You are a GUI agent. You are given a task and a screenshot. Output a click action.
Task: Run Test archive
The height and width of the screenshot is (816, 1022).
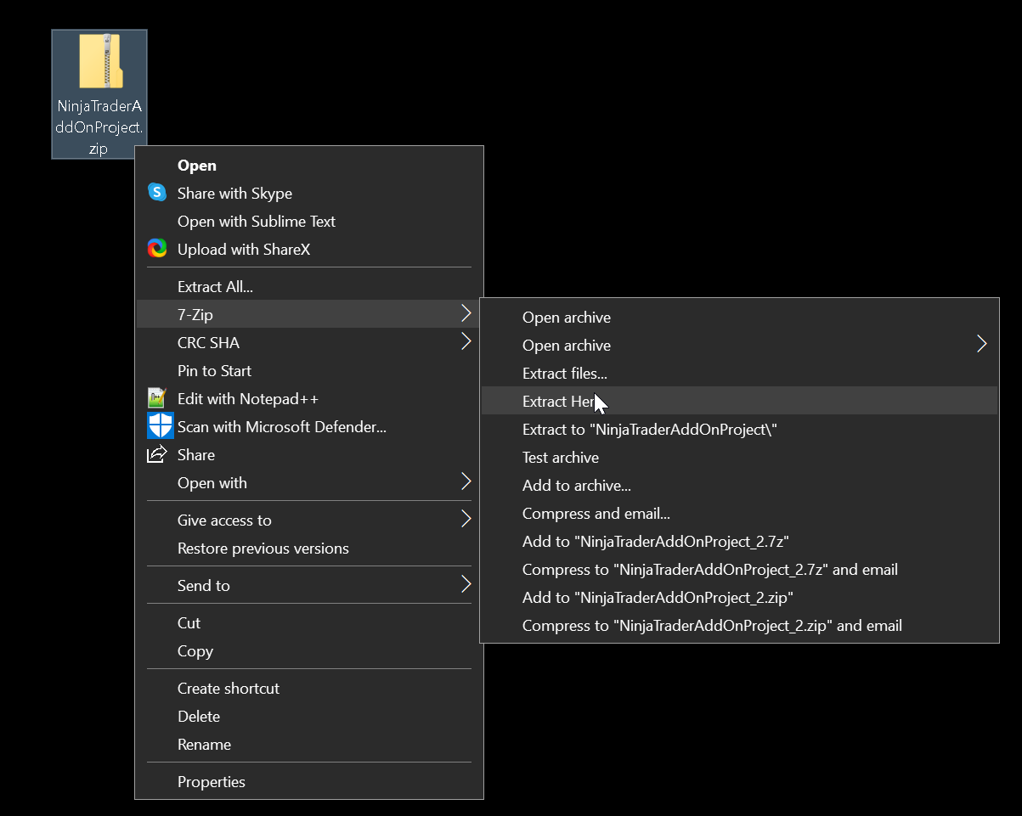560,457
